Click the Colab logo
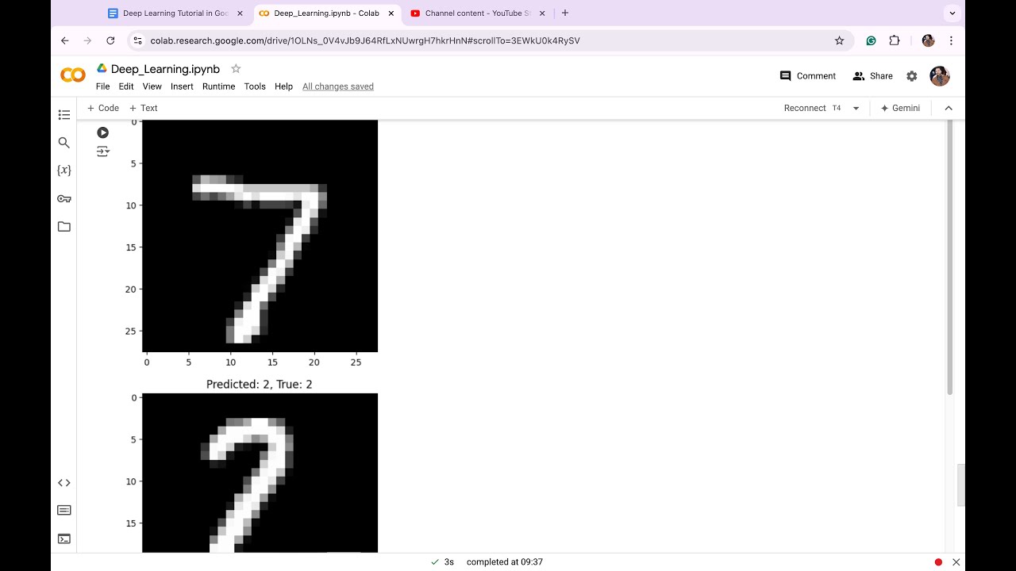 tap(73, 75)
